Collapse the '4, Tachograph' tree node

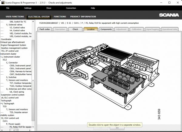[1, 103]
